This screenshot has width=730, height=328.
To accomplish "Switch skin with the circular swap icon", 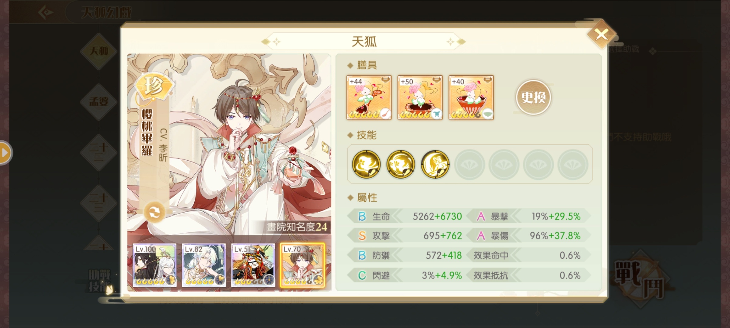I will (155, 213).
